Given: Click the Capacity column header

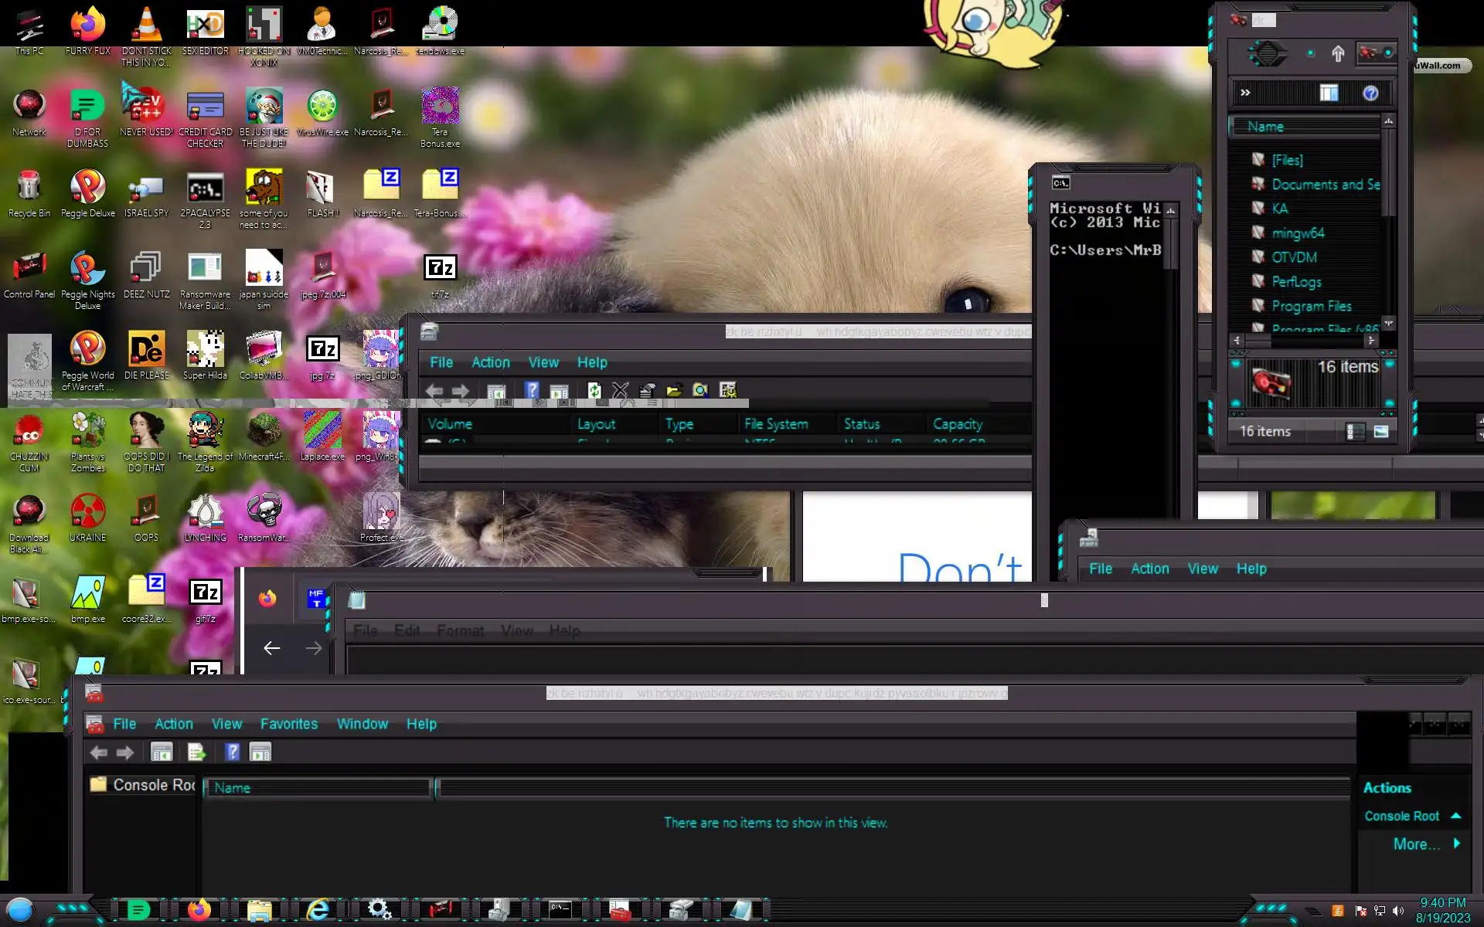Looking at the screenshot, I should click(957, 424).
